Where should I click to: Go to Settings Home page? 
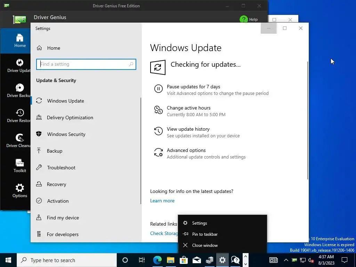54,48
